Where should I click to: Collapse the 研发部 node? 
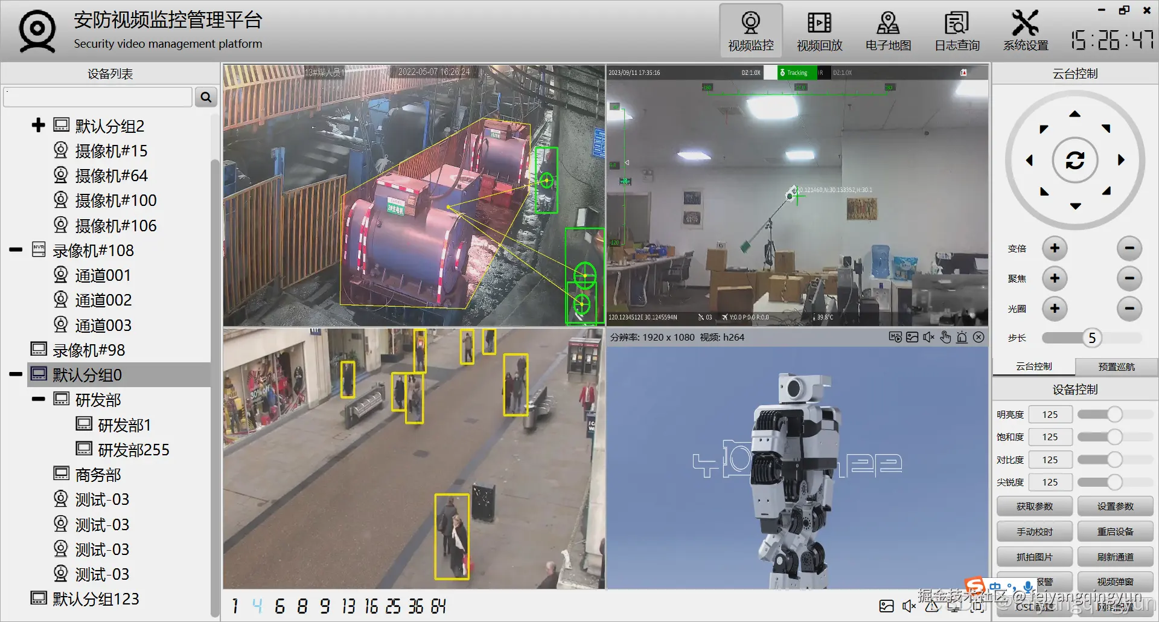[x=38, y=399]
